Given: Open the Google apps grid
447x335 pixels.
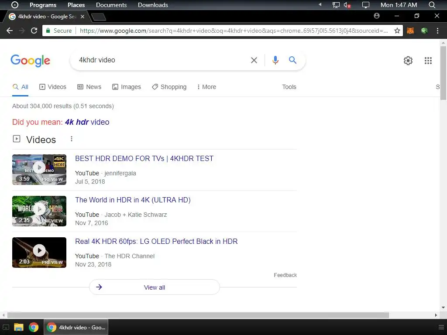Looking at the screenshot, I should 428,60.
